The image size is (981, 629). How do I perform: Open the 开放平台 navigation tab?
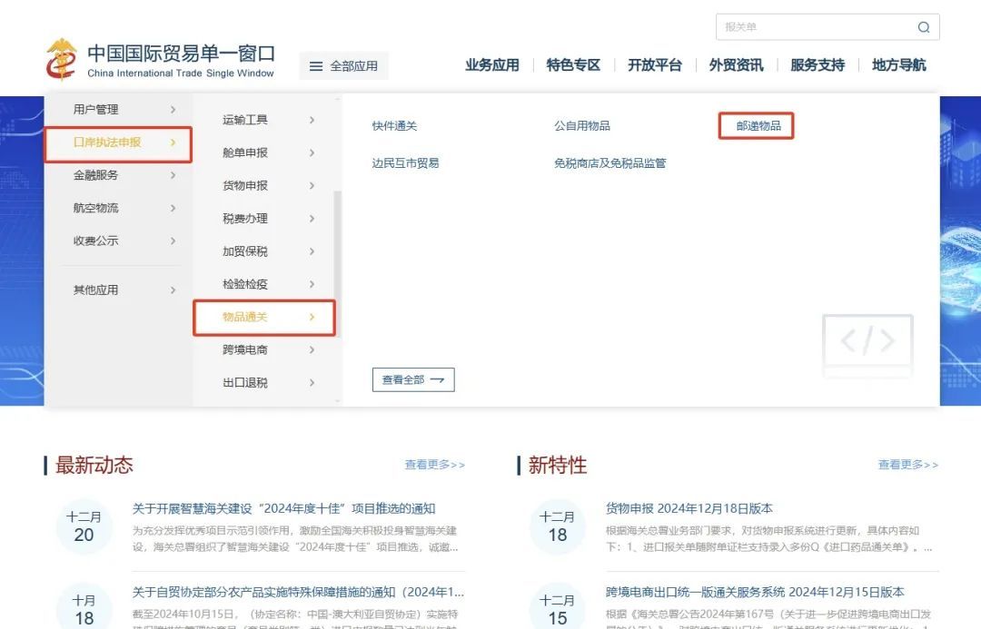point(654,65)
